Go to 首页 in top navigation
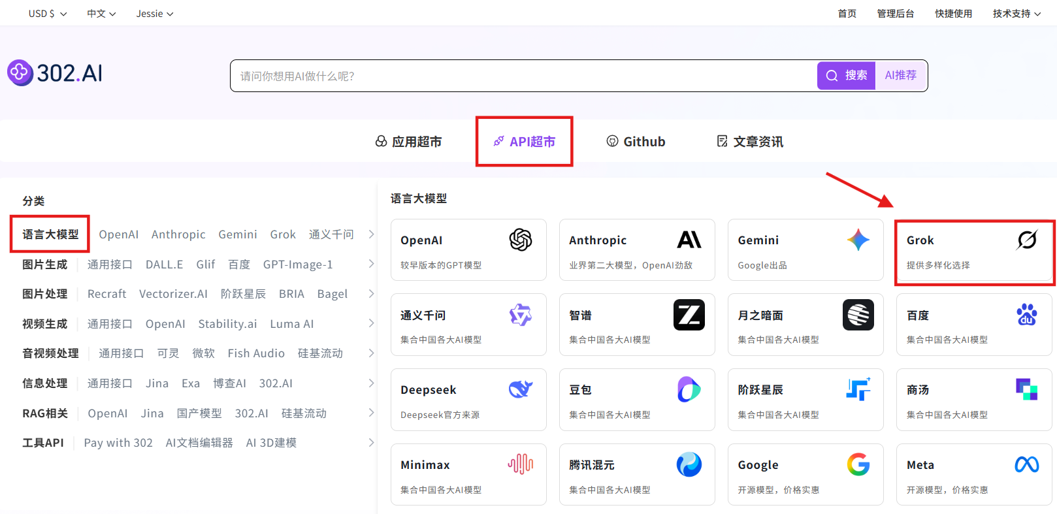Image resolution: width=1057 pixels, height=514 pixels. 847,14
